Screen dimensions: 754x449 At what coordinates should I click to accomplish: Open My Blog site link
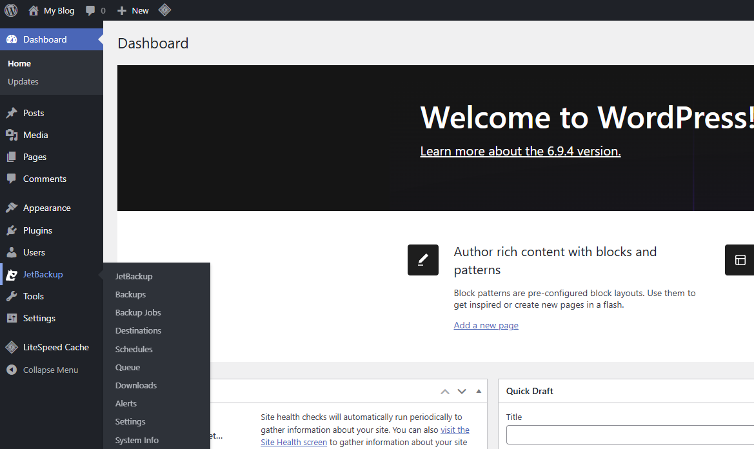(x=59, y=10)
